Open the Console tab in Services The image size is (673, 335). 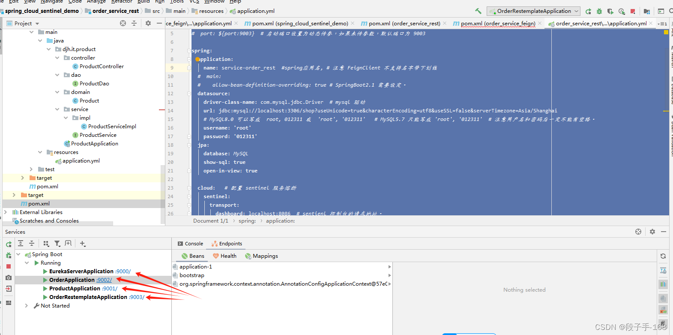pos(190,244)
